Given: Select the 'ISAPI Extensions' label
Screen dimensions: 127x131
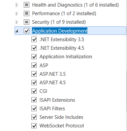Looking at the screenshot, I should (57, 100).
